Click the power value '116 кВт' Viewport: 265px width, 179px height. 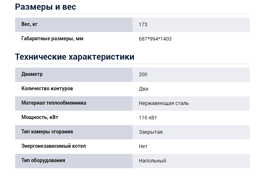coord(148,118)
